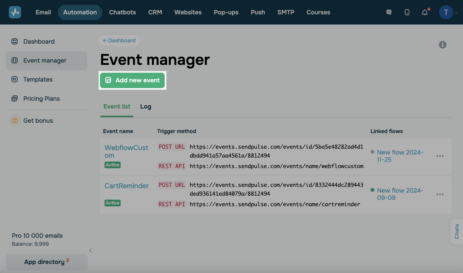Switch to the Log tab

146,106
